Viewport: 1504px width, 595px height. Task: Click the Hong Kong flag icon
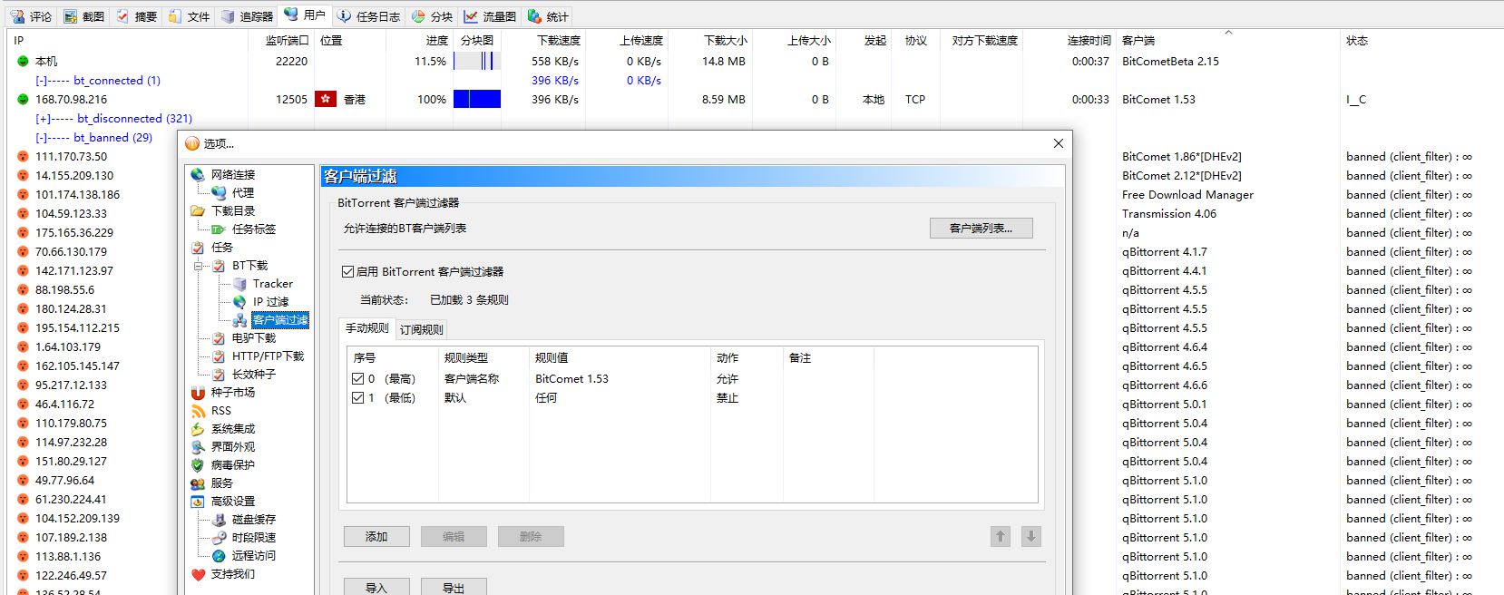[x=326, y=99]
